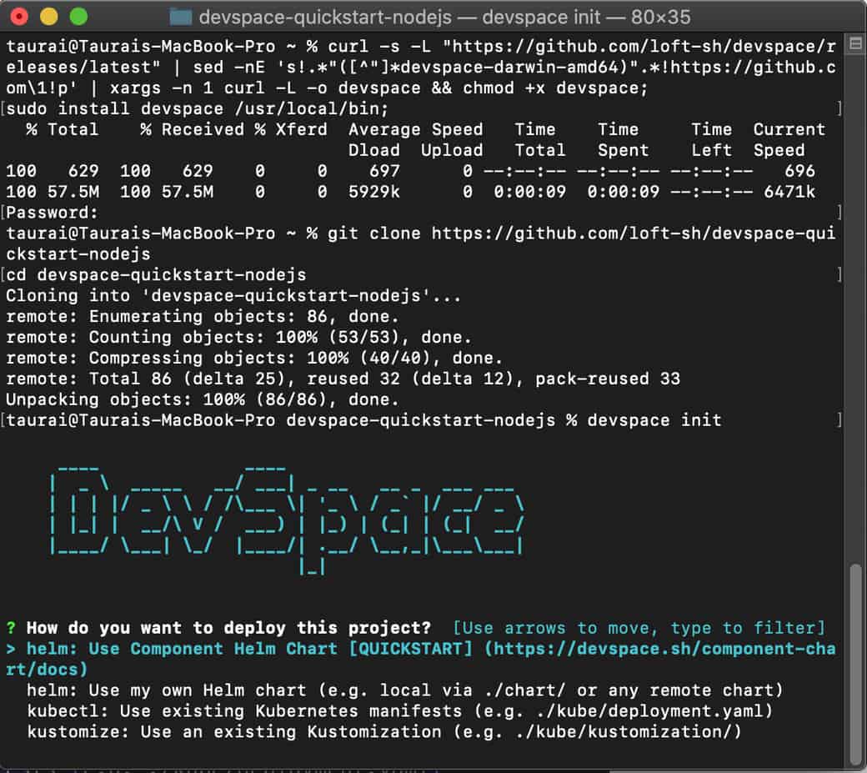The width and height of the screenshot is (867, 773).
Task: Click the '>' selection arrow beside the helm option
Action: pos(12,649)
